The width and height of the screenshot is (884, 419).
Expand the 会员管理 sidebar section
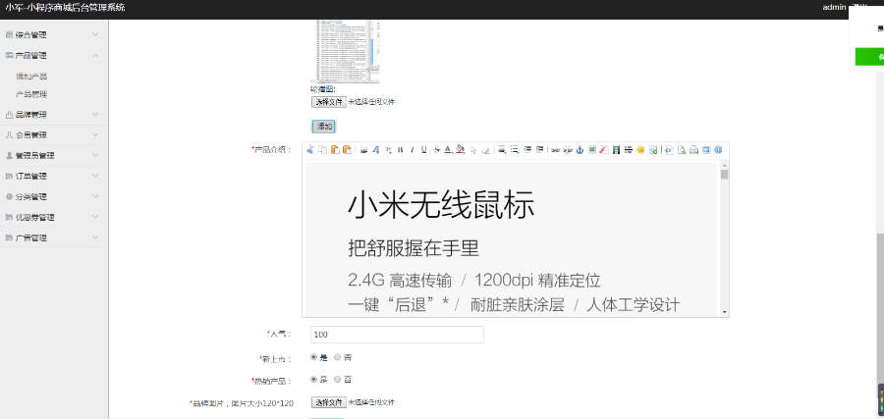tap(54, 135)
